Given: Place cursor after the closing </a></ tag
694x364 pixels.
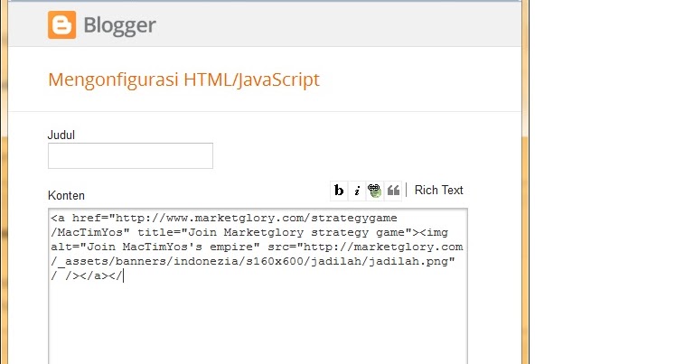Looking at the screenshot, I should [x=123, y=276].
